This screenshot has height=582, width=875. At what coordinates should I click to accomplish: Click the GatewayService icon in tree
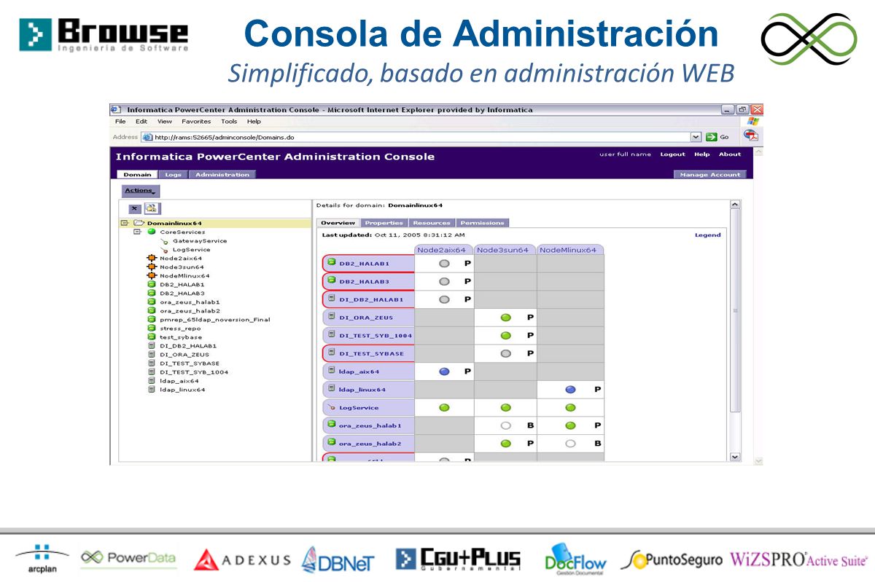[165, 241]
